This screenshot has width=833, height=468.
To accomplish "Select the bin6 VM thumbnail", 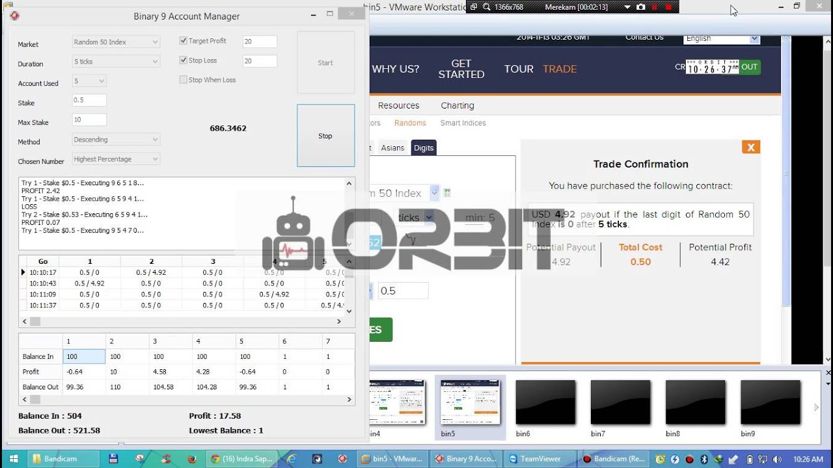I will point(545,403).
